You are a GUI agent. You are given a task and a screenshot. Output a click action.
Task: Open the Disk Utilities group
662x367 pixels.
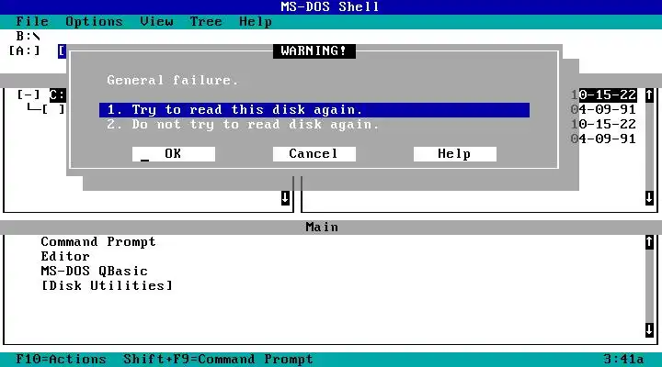107,285
